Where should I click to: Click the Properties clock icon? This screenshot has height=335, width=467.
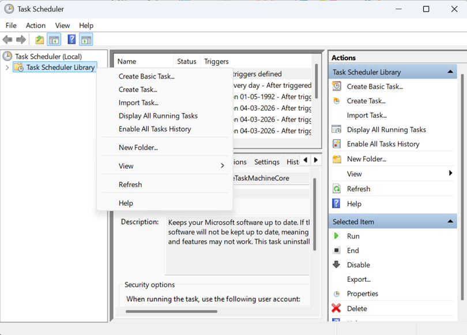[337, 294]
